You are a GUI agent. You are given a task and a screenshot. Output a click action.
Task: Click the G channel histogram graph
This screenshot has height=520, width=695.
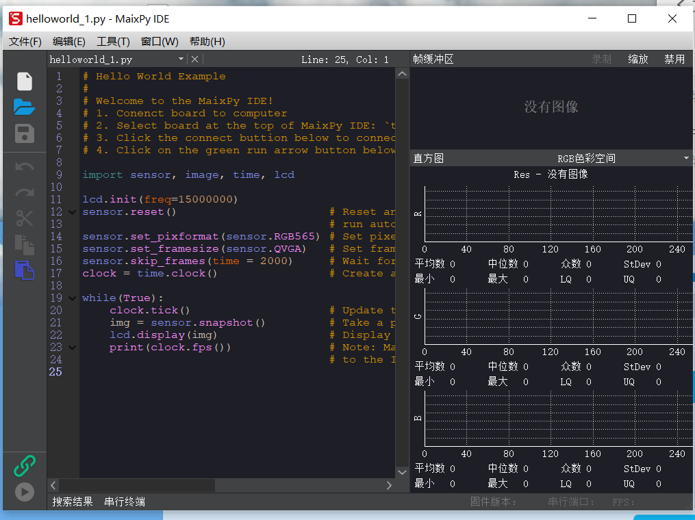[559, 316]
